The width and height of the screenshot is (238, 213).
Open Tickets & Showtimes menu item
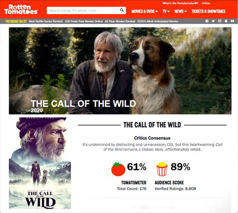[208, 12]
